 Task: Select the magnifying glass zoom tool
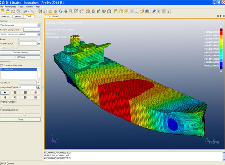(71, 11)
